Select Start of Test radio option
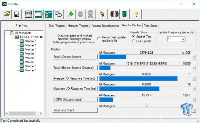Screen dimensions: 200x123 (x=133, y=37)
